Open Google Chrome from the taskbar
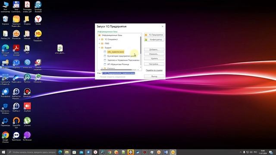Viewport: 276px width, 155px height. [x=109, y=152]
